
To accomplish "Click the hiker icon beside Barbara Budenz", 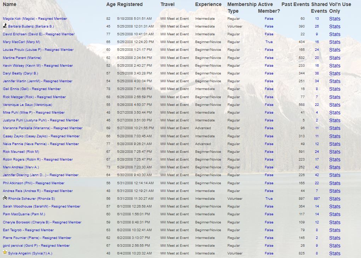I will (5, 26).
